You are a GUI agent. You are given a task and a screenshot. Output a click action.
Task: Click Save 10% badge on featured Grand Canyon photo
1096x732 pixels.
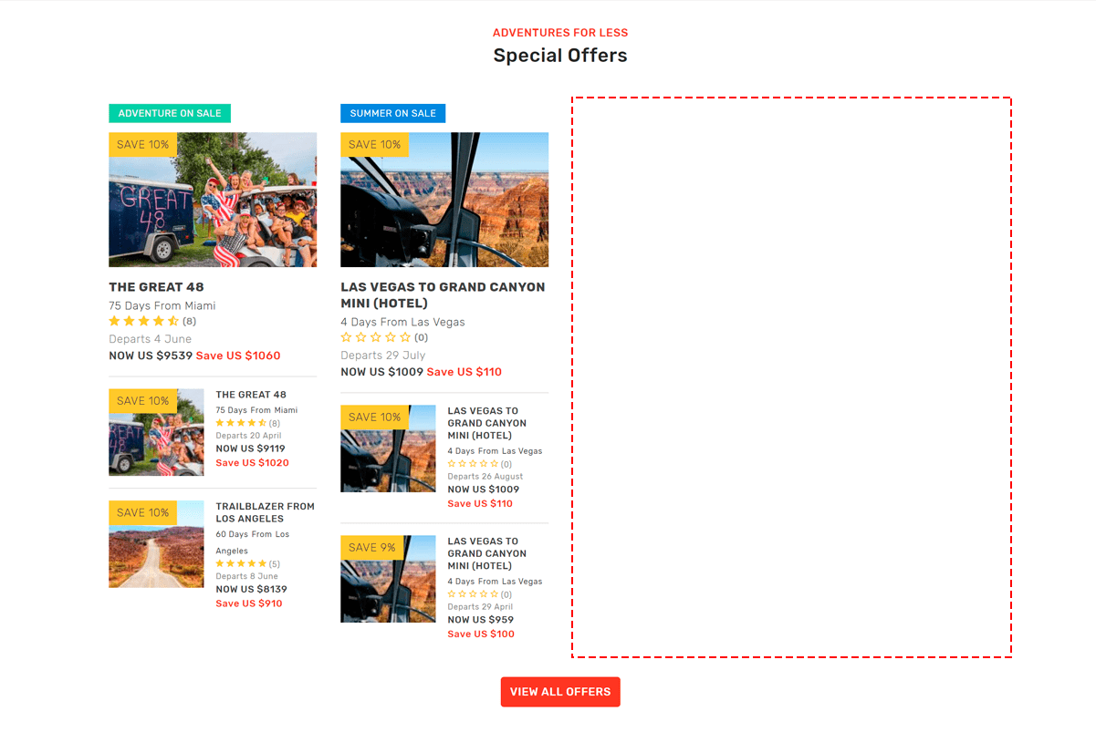[374, 145]
